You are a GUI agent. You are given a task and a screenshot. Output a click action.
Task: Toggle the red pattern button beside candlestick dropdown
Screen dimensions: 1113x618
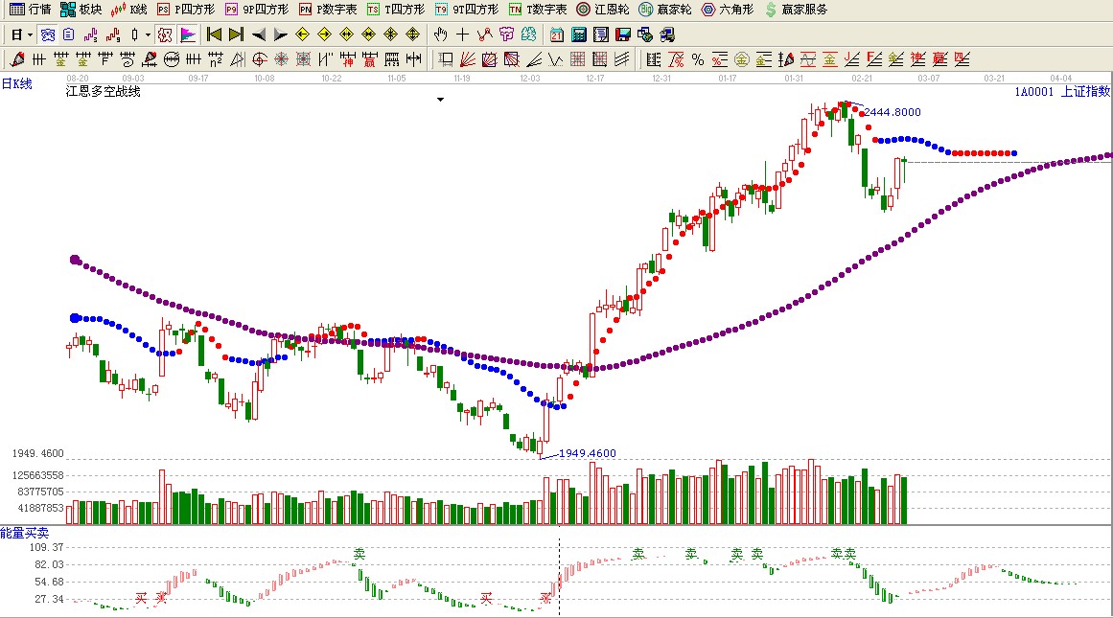[165, 34]
